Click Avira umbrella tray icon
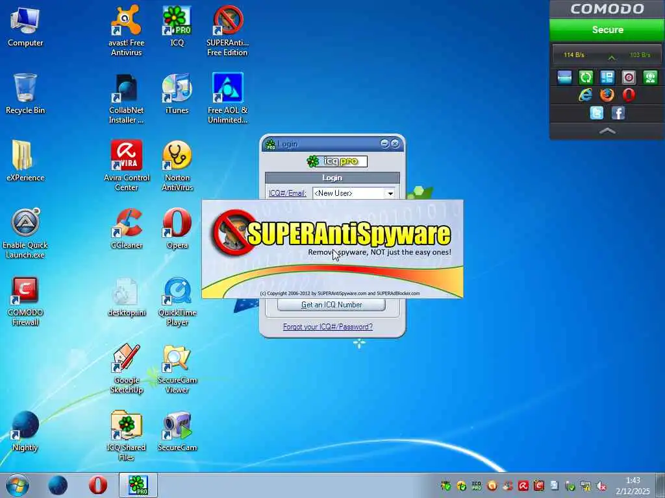Viewport: 665px width, 498px height. (x=523, y=486)
